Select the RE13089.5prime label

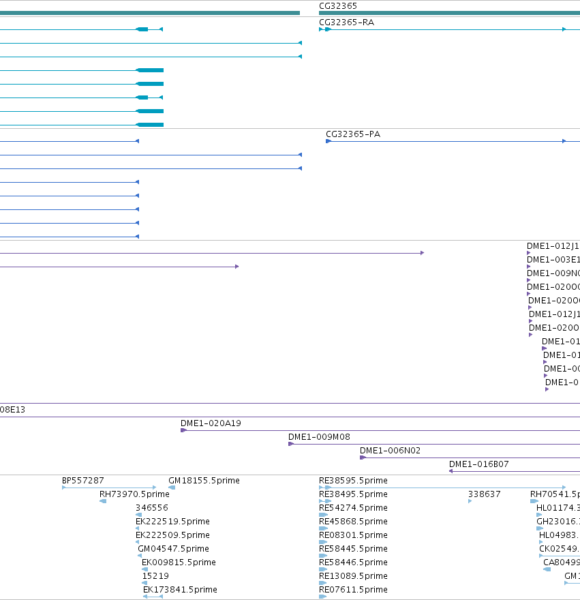pos(353,576)
